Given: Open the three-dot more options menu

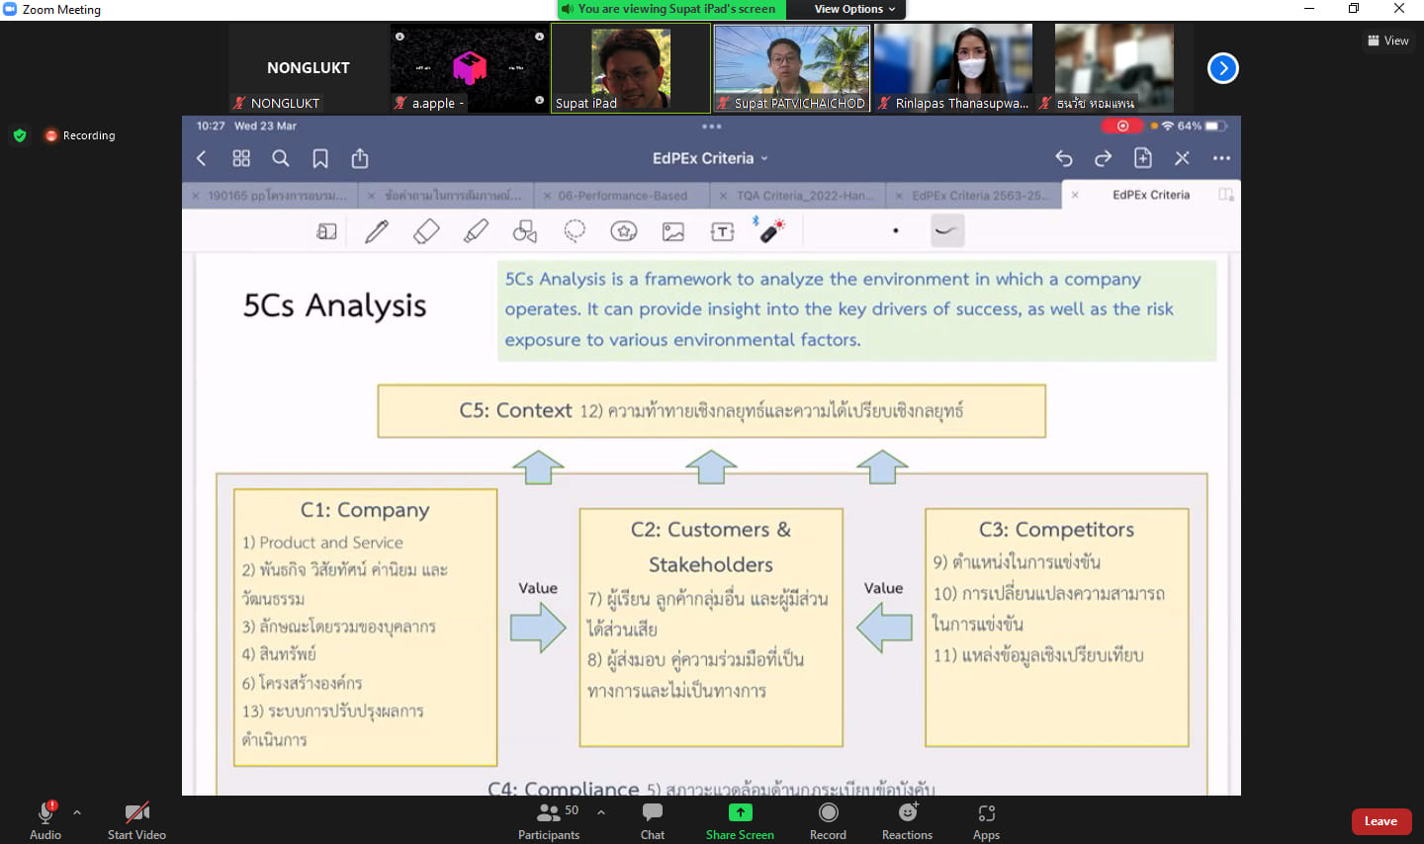Looking at the screenshot, I should pyautogui.click(x=1222, y=158).
